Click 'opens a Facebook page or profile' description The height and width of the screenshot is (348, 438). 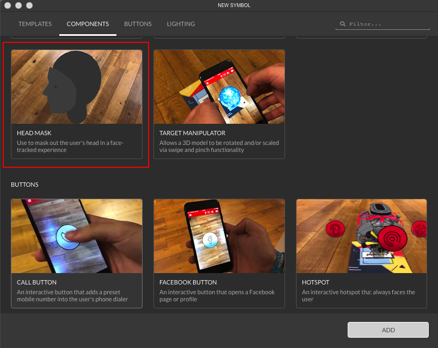pyautogui.click(x=217, y=296)
